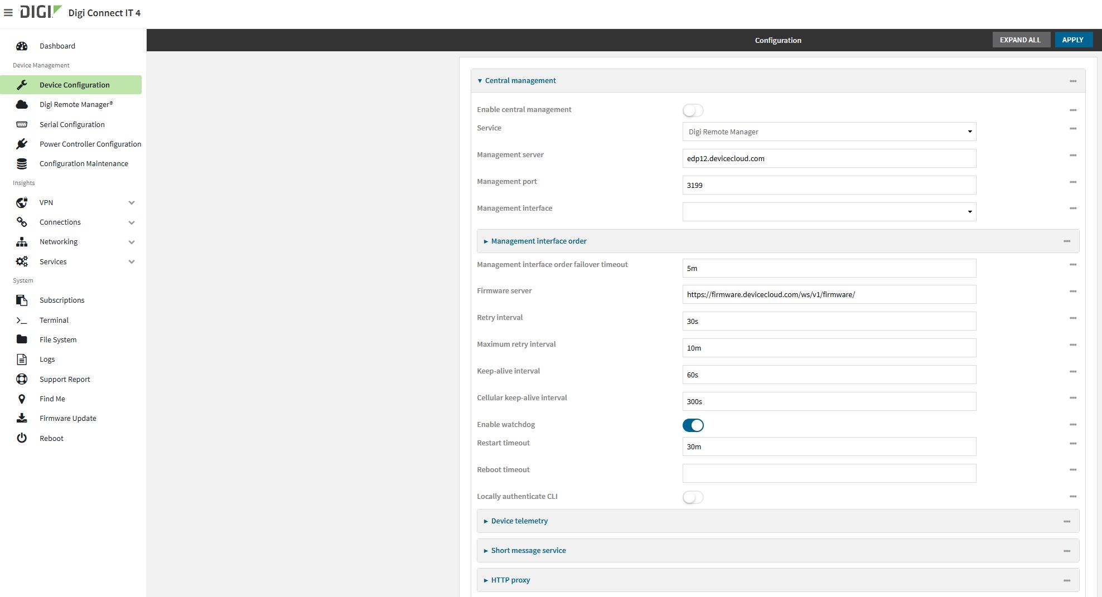Click the Digi Remote Manager cloud icon
The height and width of the screenshot is (597, 1102).
pos(22,104)
